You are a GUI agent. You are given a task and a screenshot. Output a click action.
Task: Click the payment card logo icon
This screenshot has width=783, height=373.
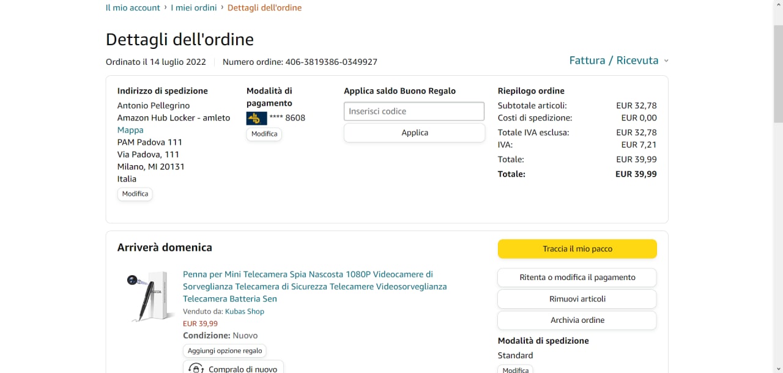(256, 118)
